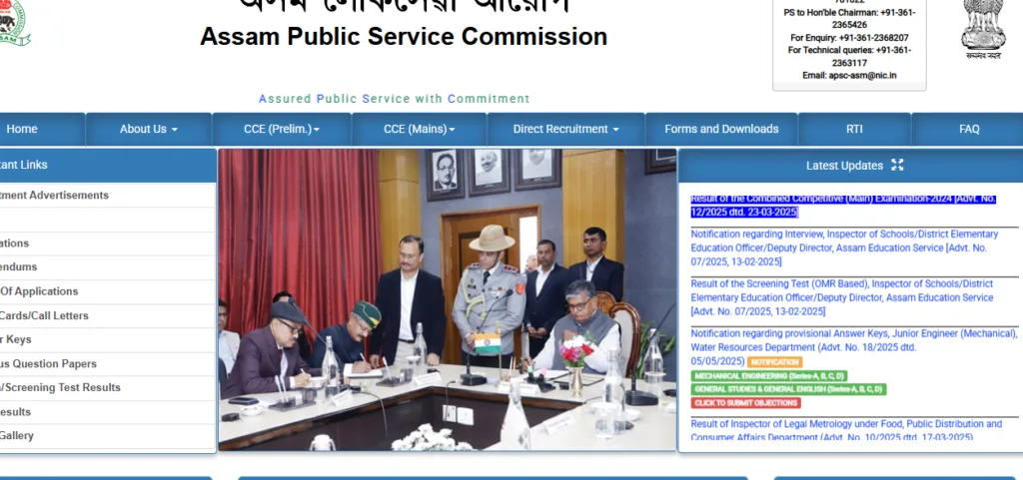Viewport: 1023px width, 480px height.
Task: Open the Forms and Downloads page
Action: click(721, 129)
